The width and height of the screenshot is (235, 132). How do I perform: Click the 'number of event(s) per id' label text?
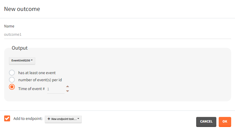tap(40, 80)
